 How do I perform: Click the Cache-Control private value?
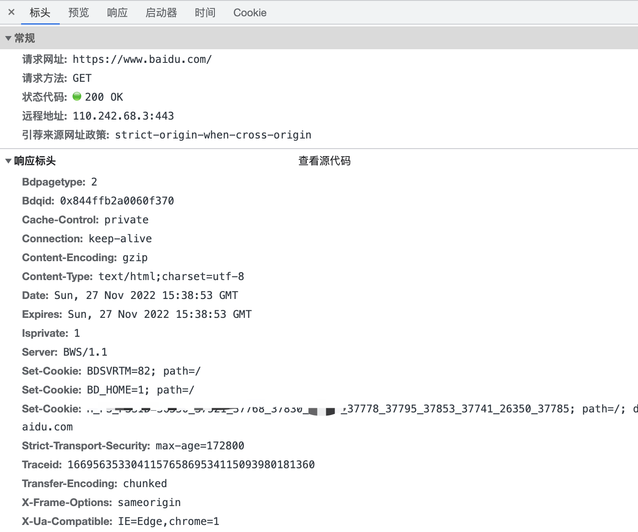click(x=127, y=220)
